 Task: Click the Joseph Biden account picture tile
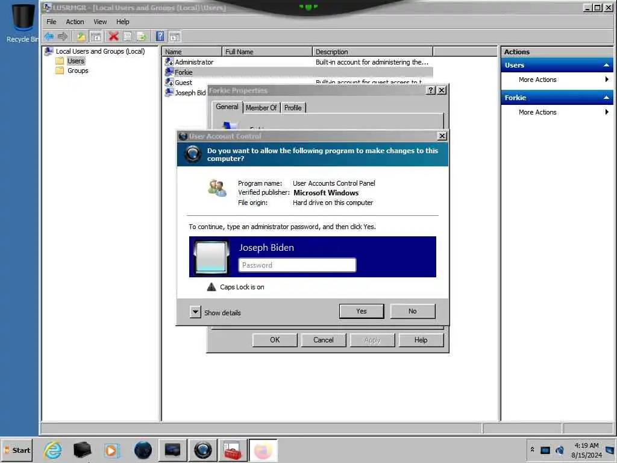click(x=211, y=257)
